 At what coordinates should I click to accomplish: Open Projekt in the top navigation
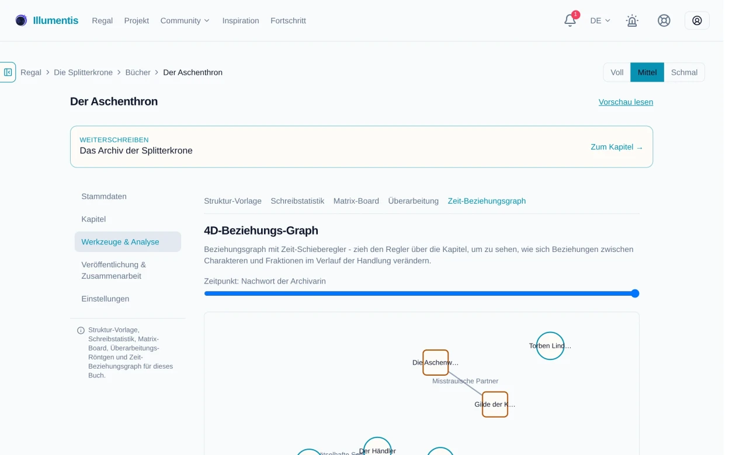tap(137, 20)
